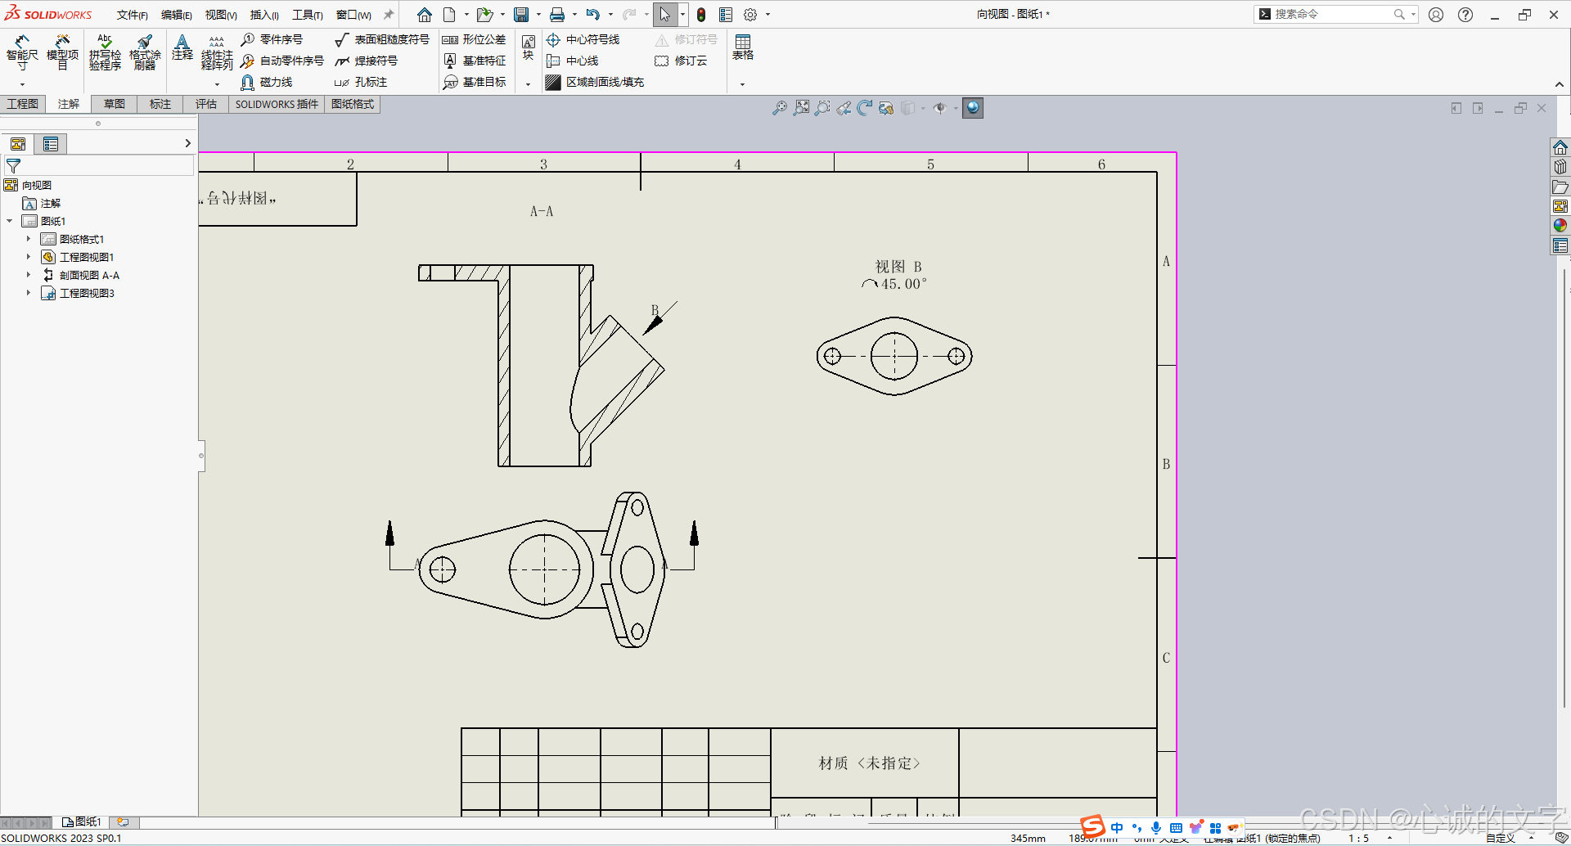The image size is (1571, 846).
Task: Open the 智能尺寸 dropdown arrow
Action: (x=22, y=84)
